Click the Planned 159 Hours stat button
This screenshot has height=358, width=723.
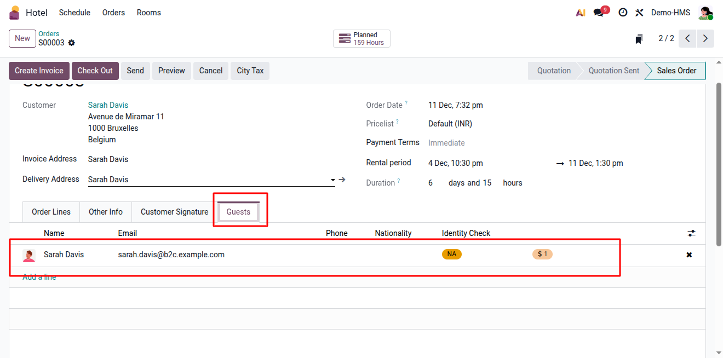(x=361, y=39)
